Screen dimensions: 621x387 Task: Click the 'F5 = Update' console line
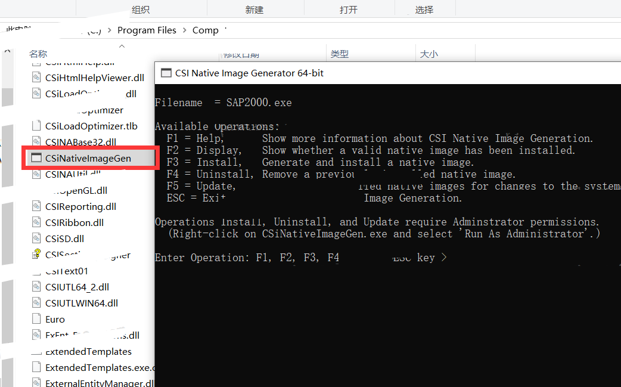coord(394,186)
